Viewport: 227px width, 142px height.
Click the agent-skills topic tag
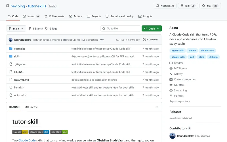178,51
